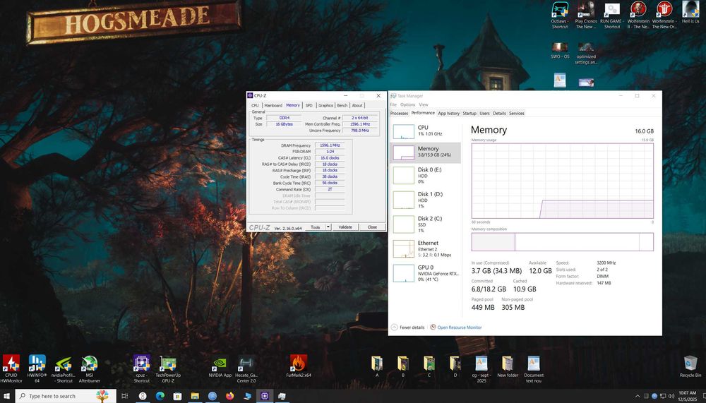
Task: Switch to the Users tab in Task Manager
Action: point(484,114)
